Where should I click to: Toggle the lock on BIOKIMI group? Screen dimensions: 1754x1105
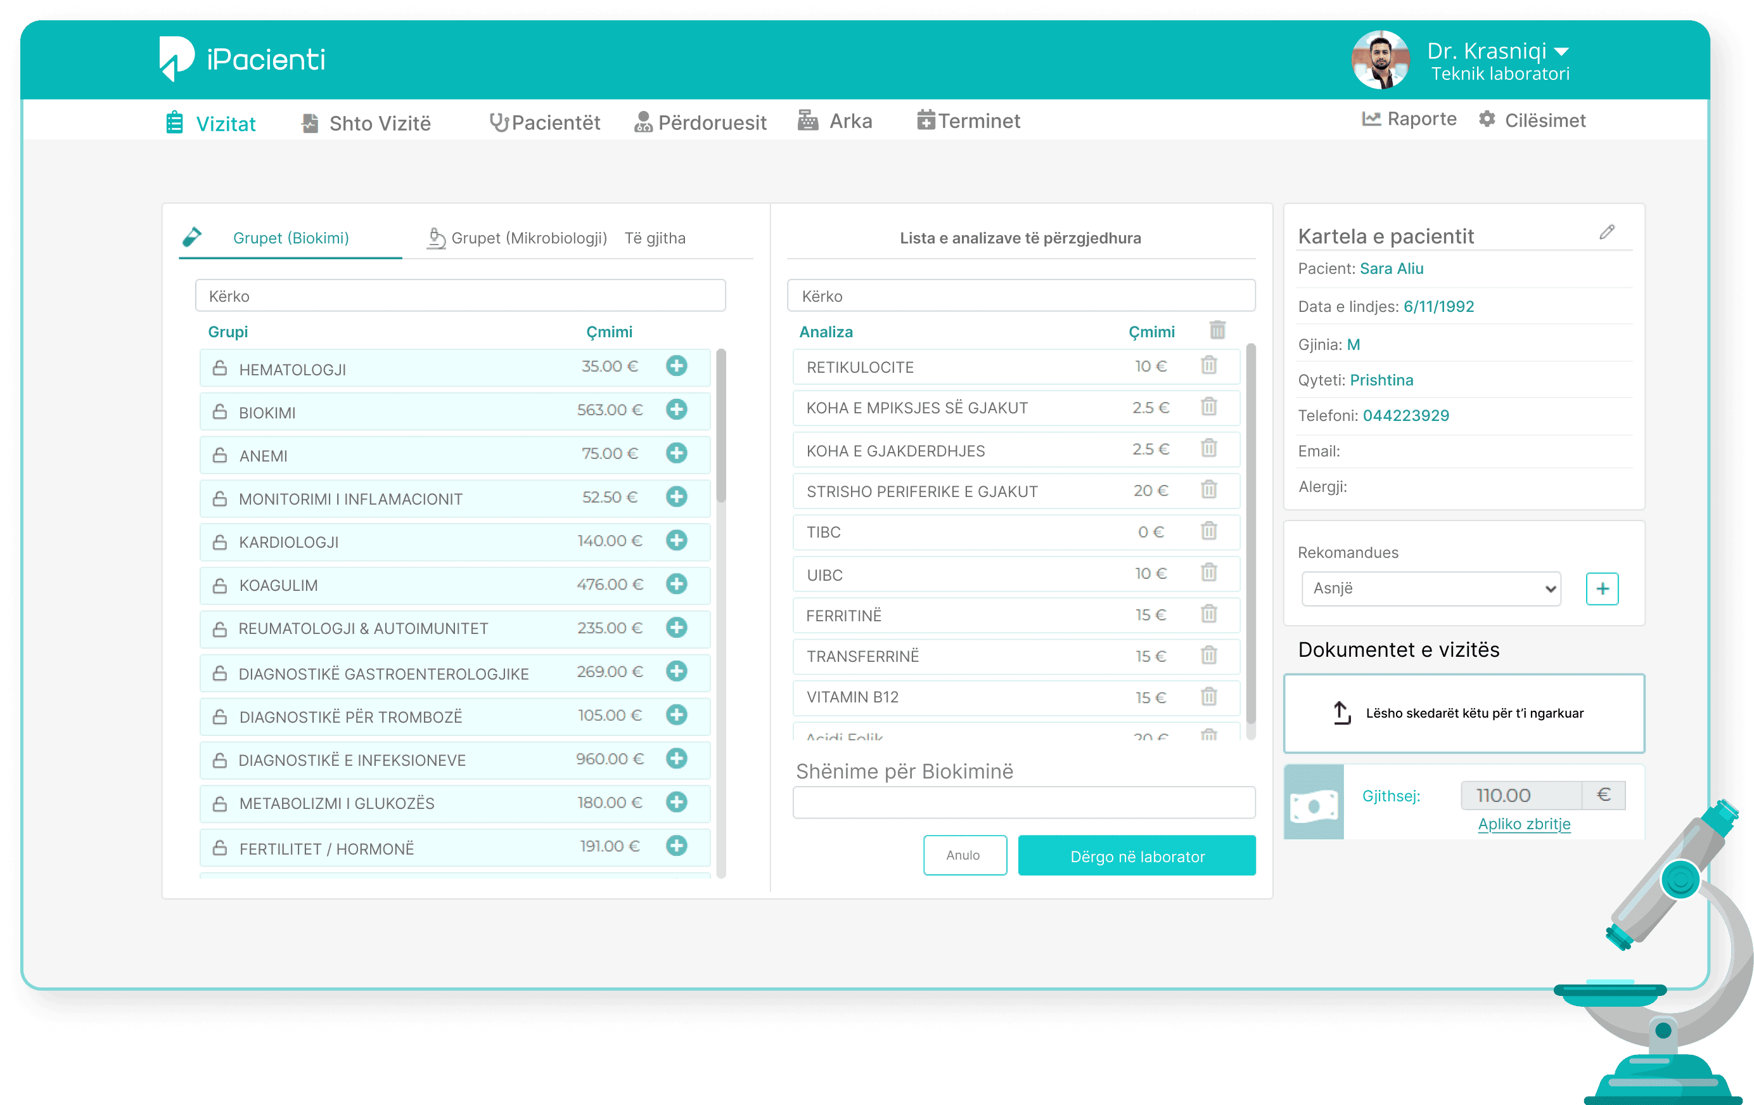(x=220, y=412)
